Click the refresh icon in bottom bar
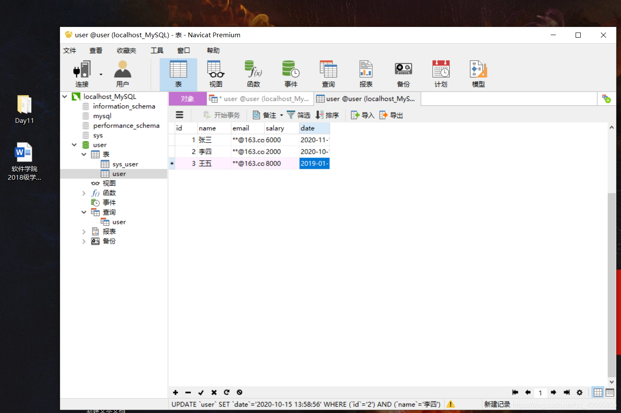This screenshot has width=621, height=413. click(227, 392)
